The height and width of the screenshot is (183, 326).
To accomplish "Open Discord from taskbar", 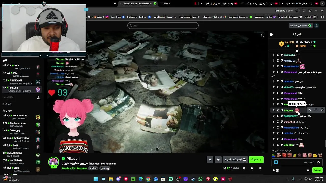I will 118,179.
